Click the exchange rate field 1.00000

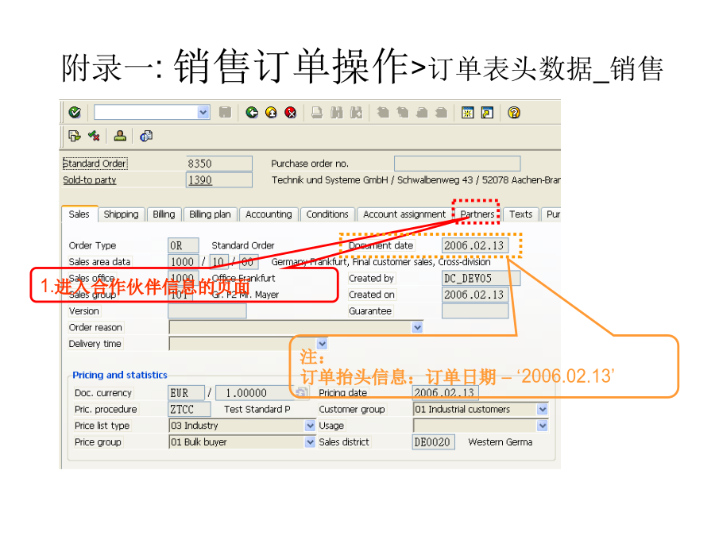253,393
